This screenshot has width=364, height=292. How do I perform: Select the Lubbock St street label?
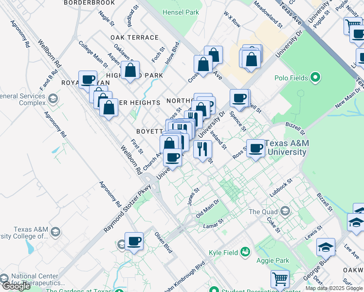coord(281,188)
